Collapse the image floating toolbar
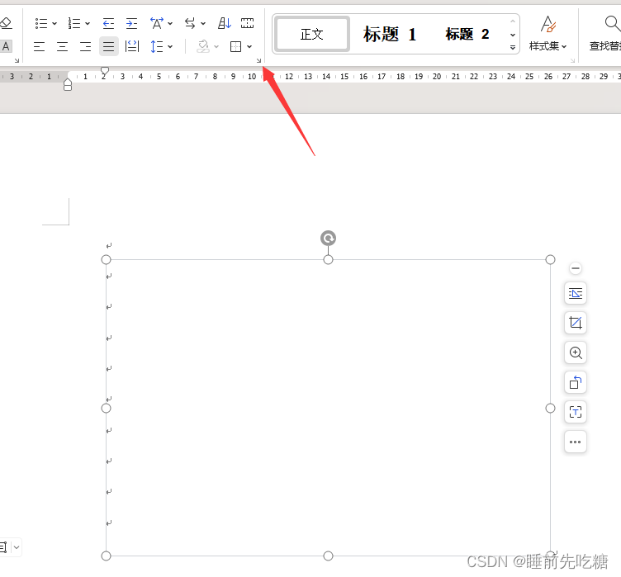The width and height of the screenshot is (621, 577). 575,268
